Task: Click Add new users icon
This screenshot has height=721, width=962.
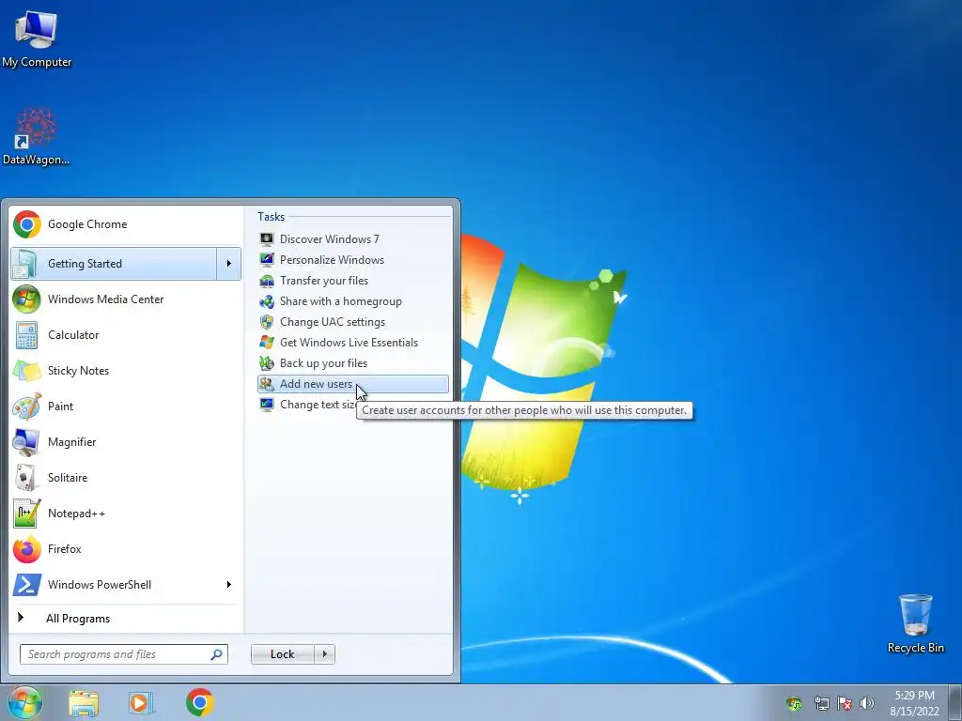Action: pos(266,384)
